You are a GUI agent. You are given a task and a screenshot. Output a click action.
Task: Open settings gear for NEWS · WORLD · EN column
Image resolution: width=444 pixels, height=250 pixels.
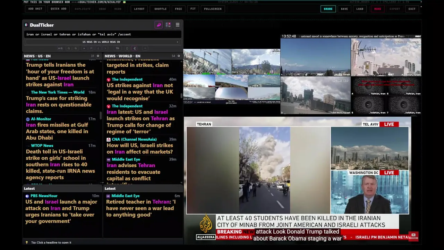coord(179,56)
